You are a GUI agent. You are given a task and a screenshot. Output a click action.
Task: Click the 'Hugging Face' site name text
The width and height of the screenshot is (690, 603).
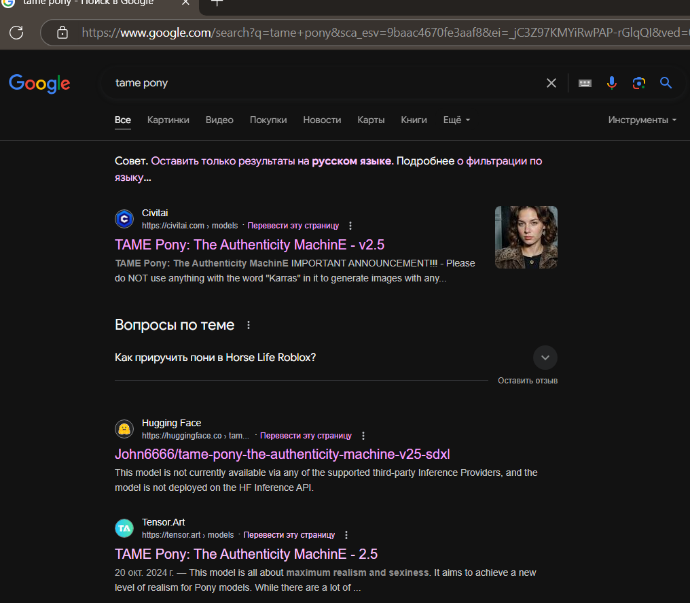(172, 423)
